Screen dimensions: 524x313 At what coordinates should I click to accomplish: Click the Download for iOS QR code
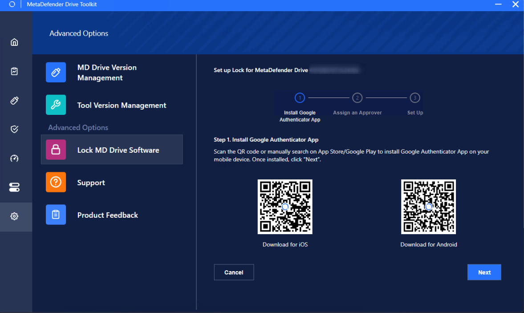(x=285, y=207)
